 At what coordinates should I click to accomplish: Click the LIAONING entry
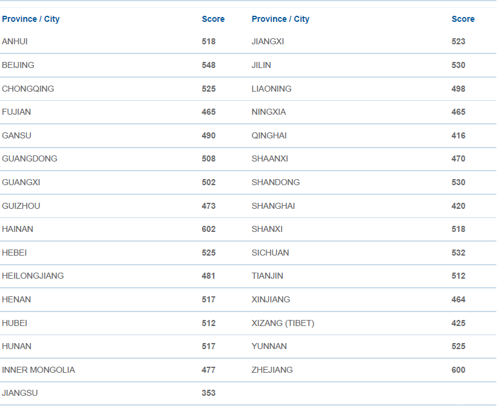(271, 89)
